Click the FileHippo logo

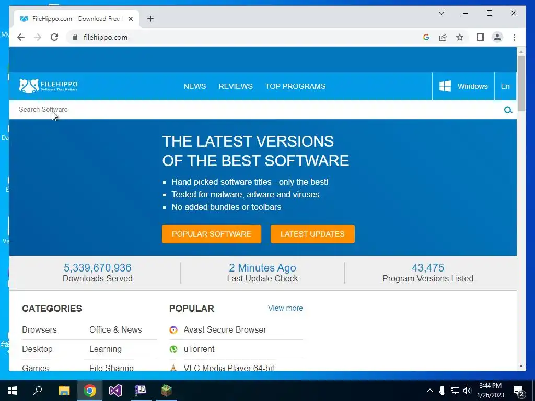pos(48,86)
